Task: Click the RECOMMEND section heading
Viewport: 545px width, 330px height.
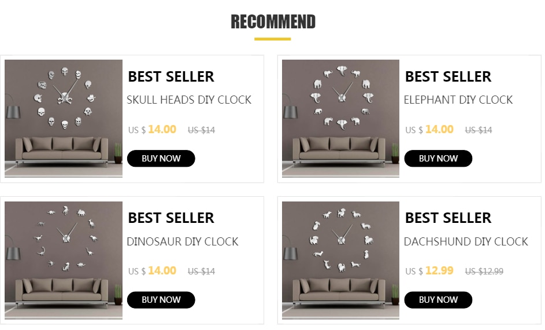Action: [x=273, y=21]
